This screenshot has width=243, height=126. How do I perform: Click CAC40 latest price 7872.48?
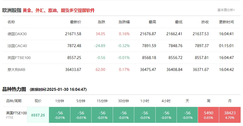coord(74,46)
